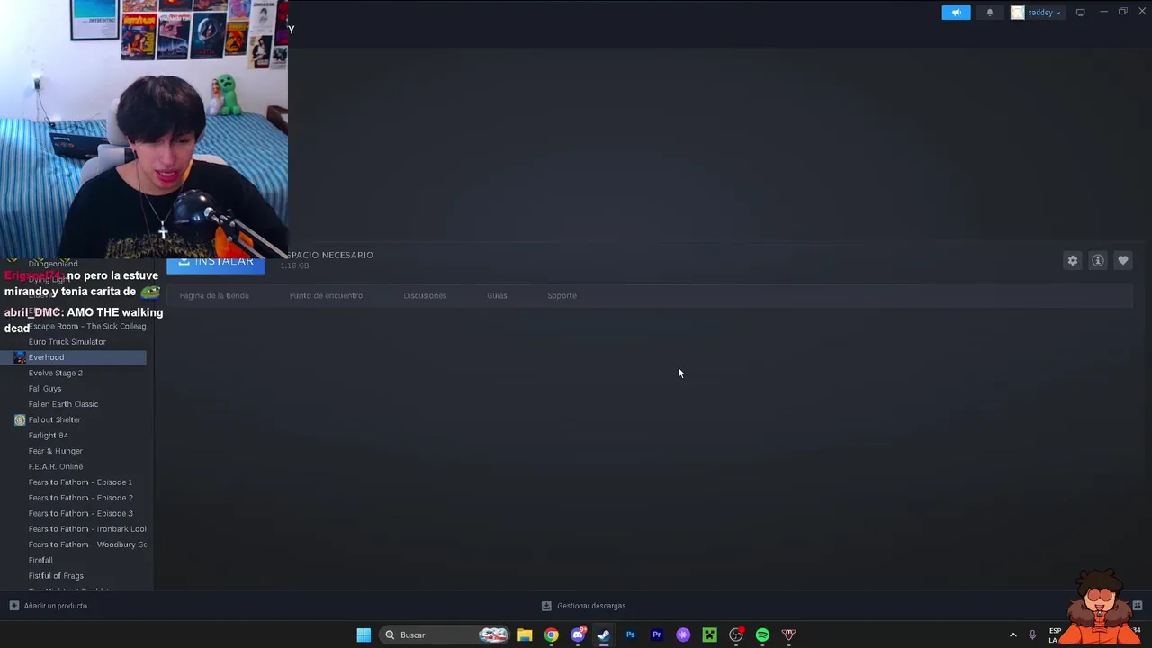This screenshot has height=648, width=1152.
Task: Click the taskbar Buscar search box
Action: (x=445, y=634)
